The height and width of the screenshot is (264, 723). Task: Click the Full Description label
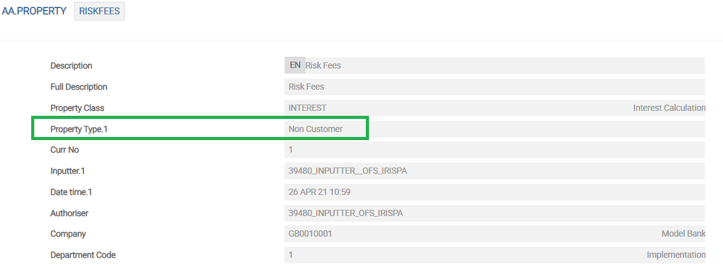(x=79, y=87)
